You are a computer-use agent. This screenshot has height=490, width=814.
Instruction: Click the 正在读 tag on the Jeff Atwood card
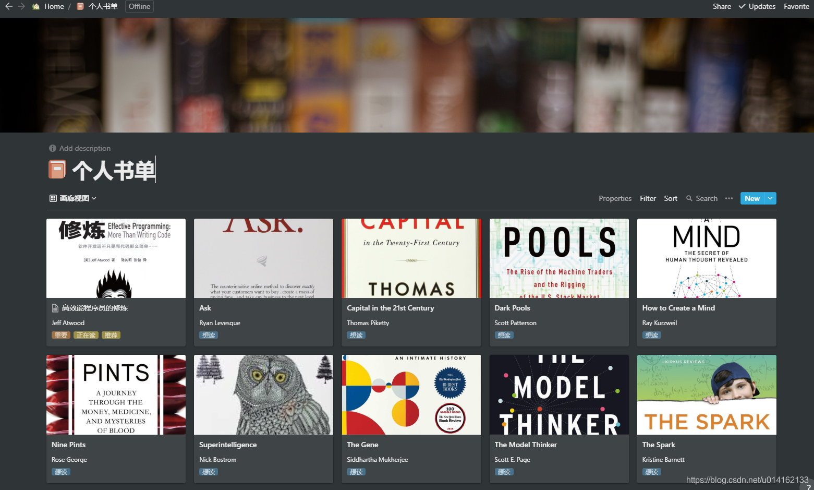(x=86, y=335)
